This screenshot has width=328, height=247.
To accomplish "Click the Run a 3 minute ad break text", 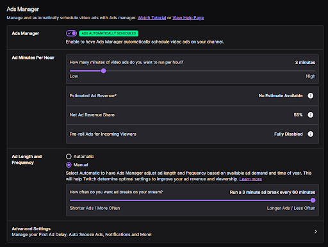I will coord(272,192).
